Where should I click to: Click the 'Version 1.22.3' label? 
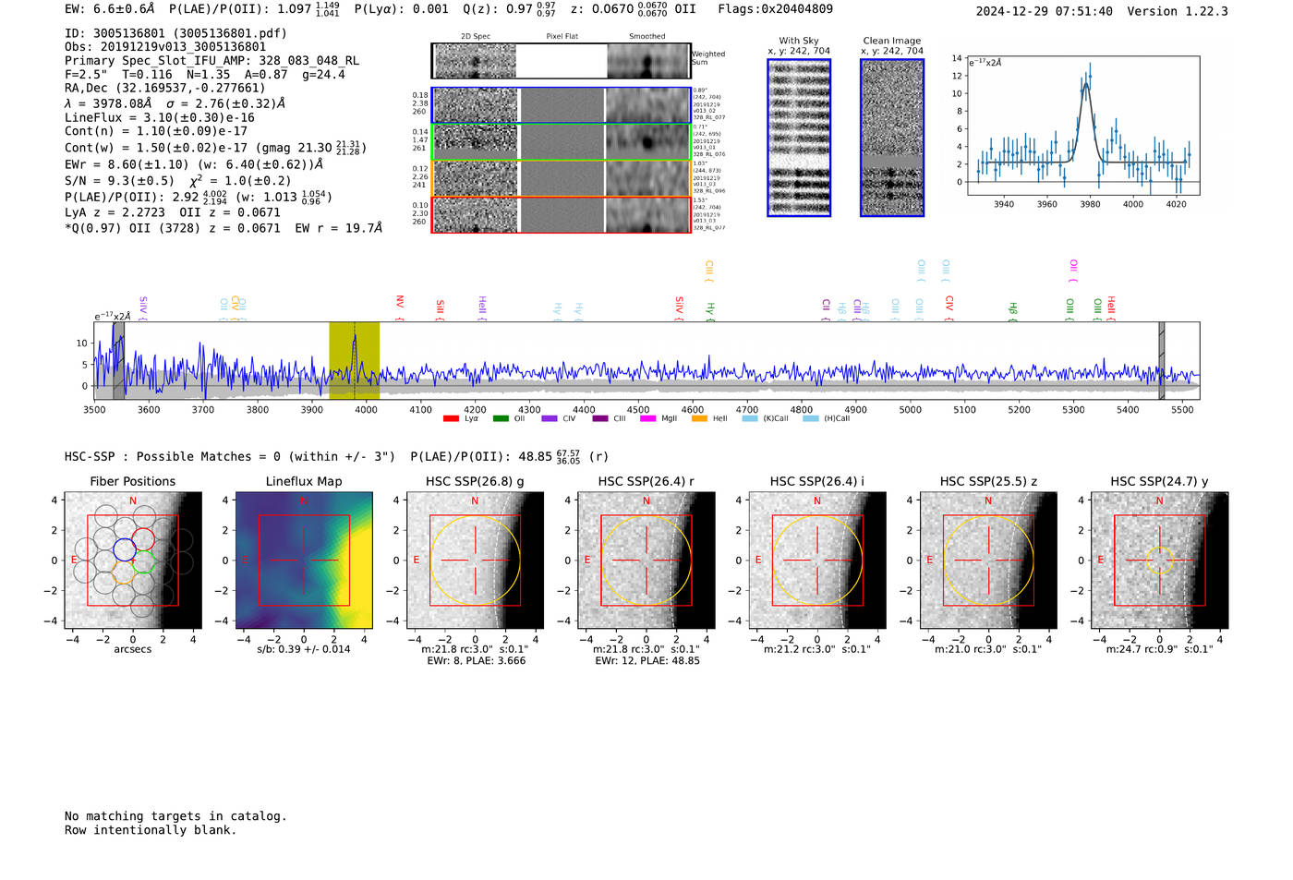1178,12
